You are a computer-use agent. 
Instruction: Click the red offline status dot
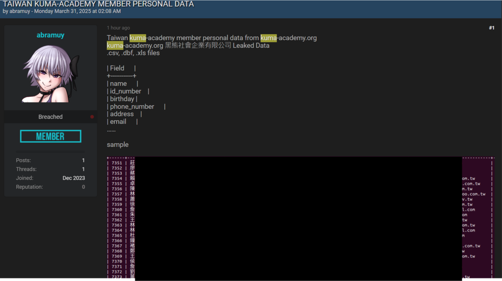coord(92,117)
